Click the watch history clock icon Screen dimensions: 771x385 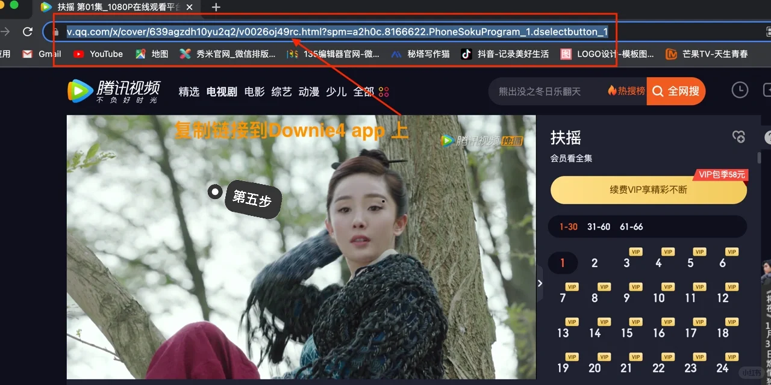[740, 90]
